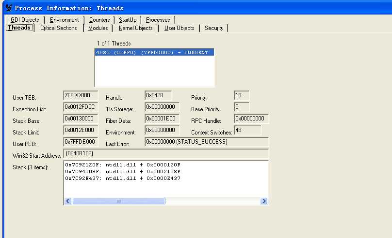Screen dimensions: 392x238
Task: Select stack entry 0x7C94108F ntdll.dll
Action: pos(123,171)
